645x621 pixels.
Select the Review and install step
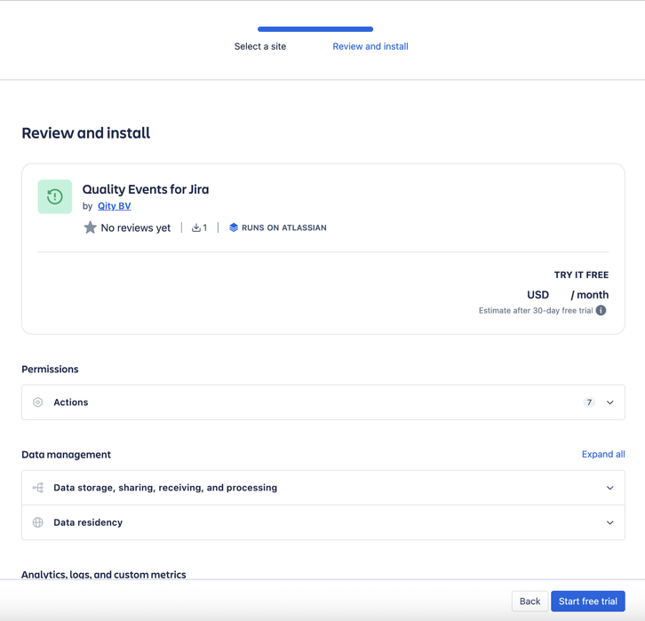[x=370, y=46]
